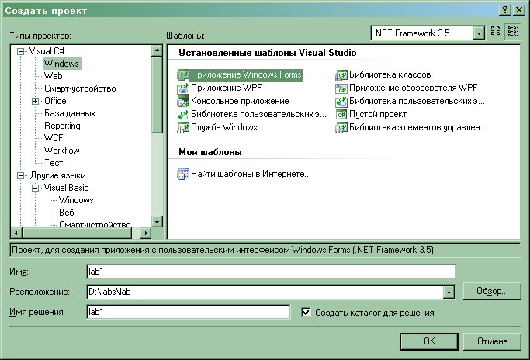Expand the Office tree node
Image resolution: width=530 pixels, height=360 pixels.
pos(35,101)
